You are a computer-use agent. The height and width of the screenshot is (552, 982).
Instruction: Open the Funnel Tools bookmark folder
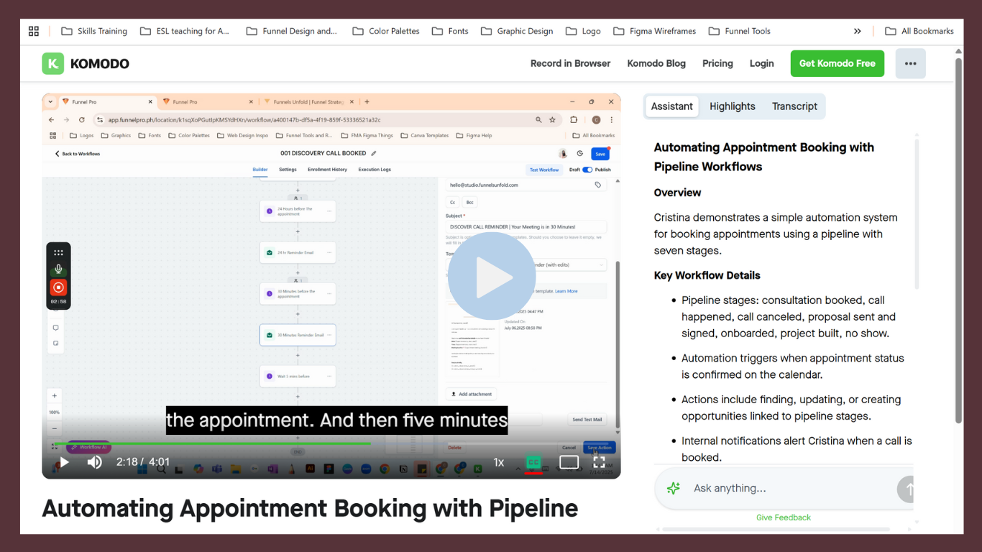739,31
